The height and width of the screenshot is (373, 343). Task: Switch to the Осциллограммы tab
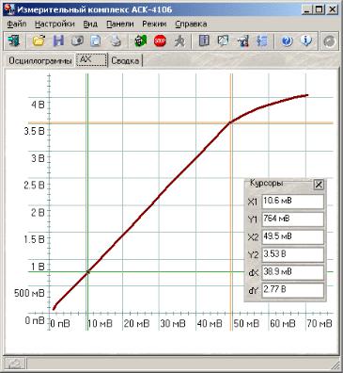pyautogui.click(x=40, y=60)
